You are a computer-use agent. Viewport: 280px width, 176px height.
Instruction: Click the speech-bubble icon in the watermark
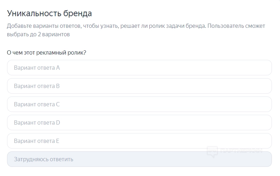[212, 151]
